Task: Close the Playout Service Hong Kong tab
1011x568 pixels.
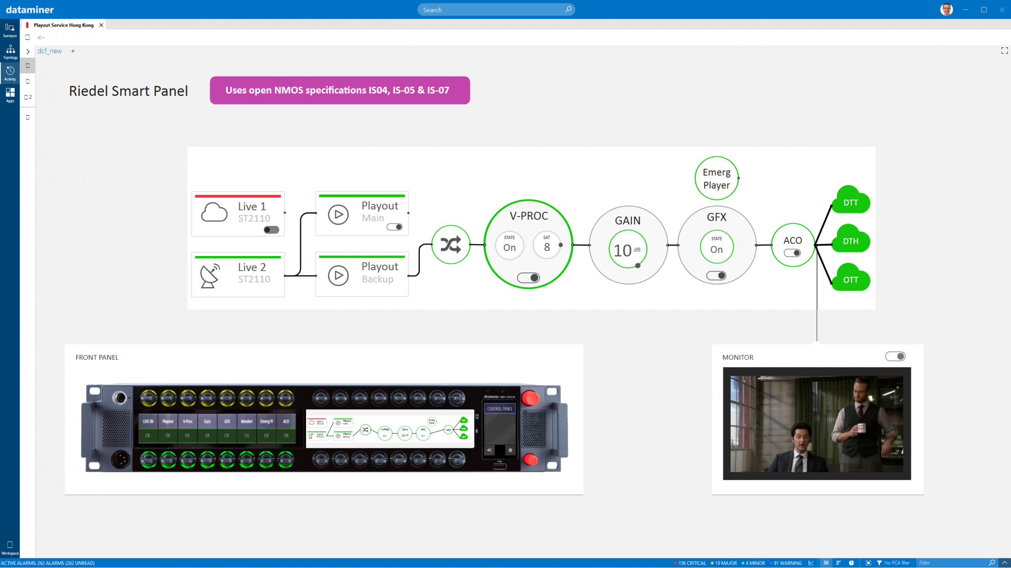Action: [101, 25]
